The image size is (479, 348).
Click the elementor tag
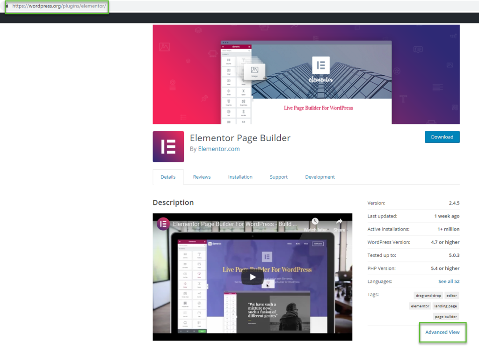coord(420,306)
